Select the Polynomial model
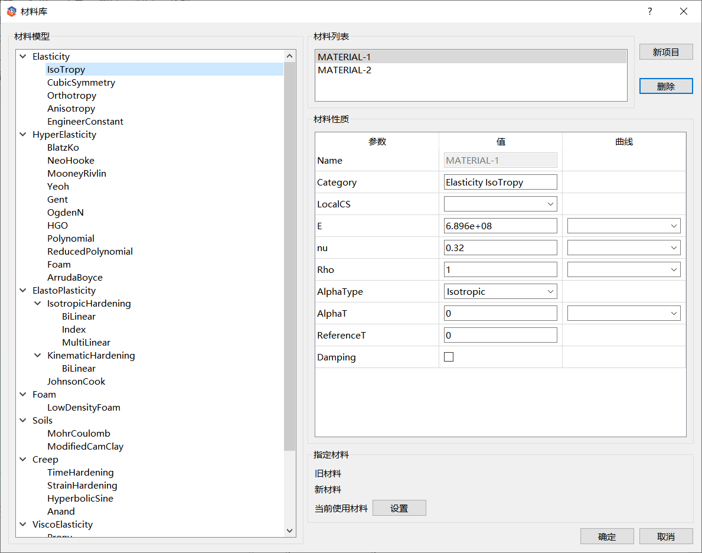 click(x=71, y=239)
